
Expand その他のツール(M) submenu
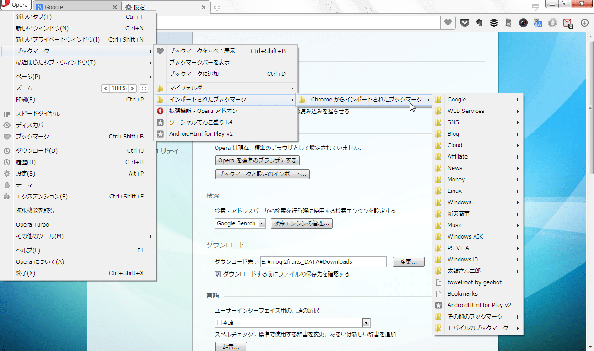point(78,236)
